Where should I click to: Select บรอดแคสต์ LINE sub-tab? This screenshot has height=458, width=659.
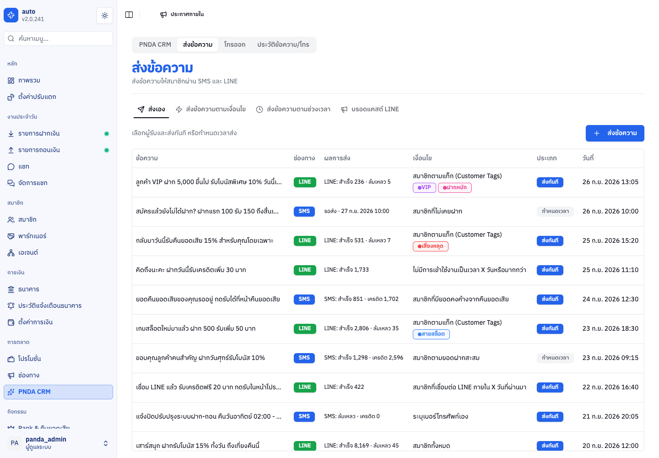point(370,109)
